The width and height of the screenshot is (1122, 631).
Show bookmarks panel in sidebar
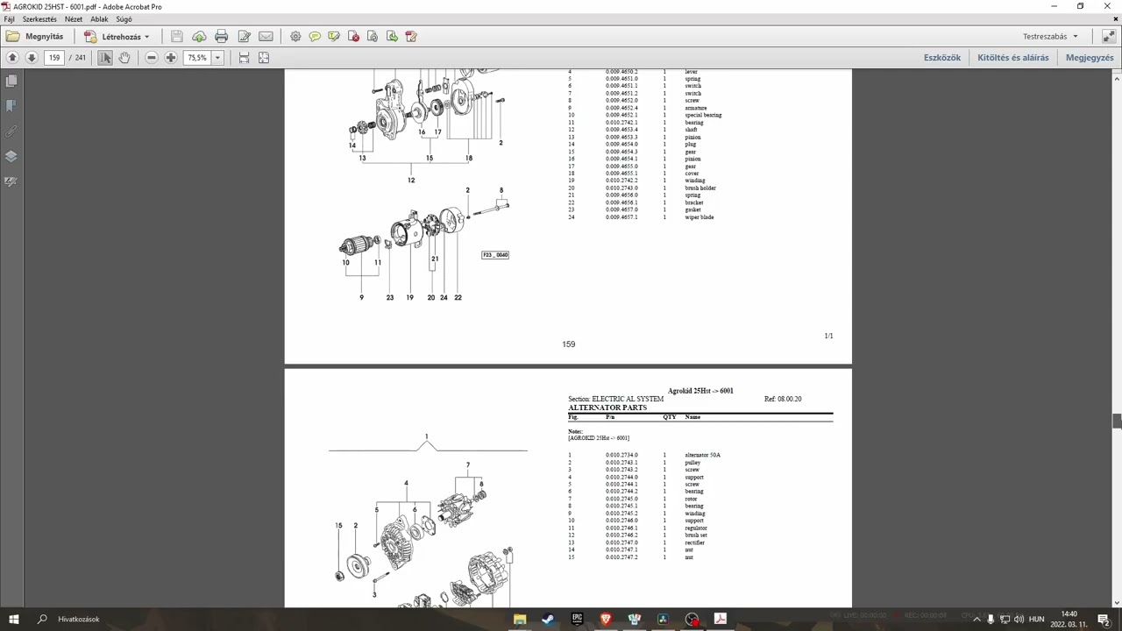(x=11, y=106)
